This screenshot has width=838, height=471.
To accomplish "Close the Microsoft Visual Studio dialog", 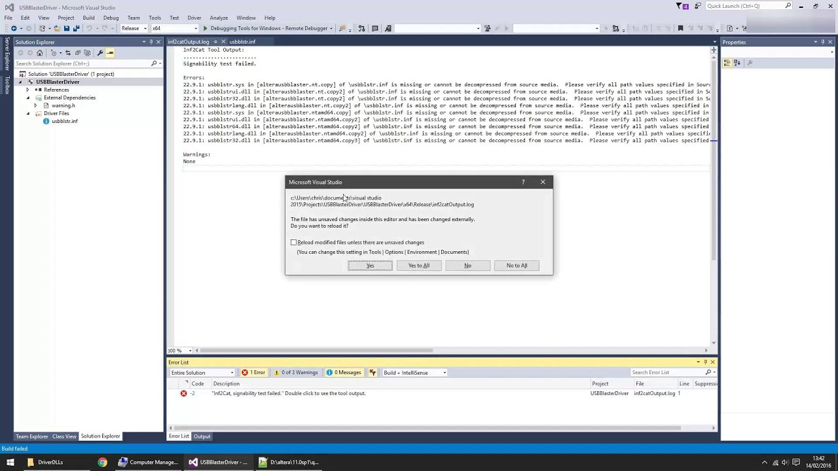I will pyautogui.click(x=543, y=182).
